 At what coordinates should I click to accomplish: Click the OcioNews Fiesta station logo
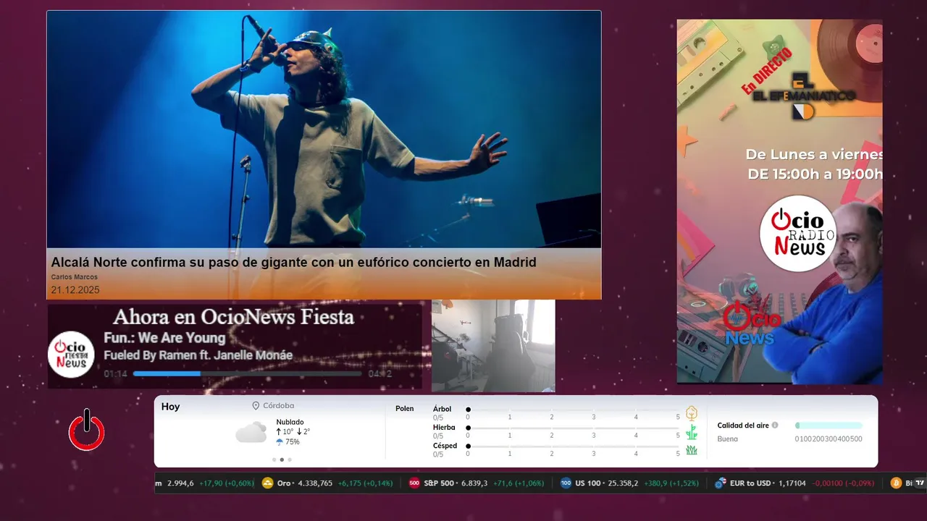pos(71,355)
